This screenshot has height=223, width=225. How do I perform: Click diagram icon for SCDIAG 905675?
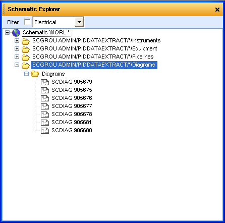[45, 90]
